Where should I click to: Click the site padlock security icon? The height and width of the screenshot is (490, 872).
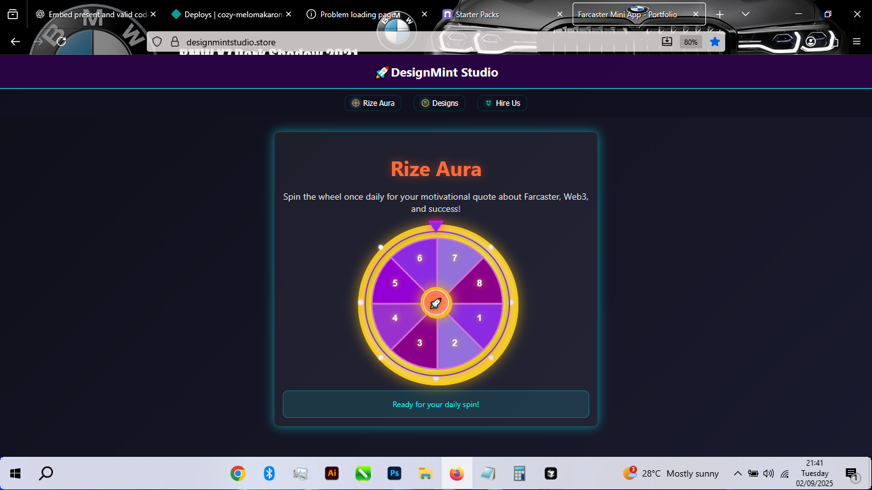click(x=175, y=42)
